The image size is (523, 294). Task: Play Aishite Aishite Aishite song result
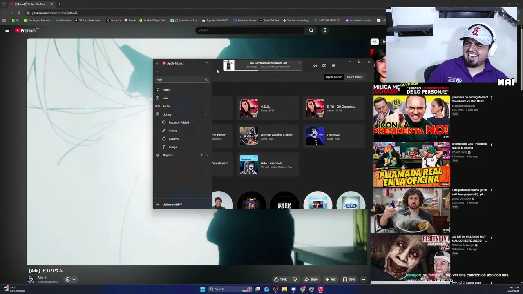[268, 136]
